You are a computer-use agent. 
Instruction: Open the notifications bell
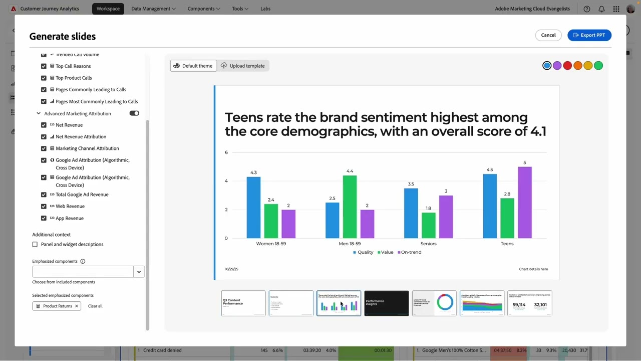pyautogui.click(x=601, y=9)
